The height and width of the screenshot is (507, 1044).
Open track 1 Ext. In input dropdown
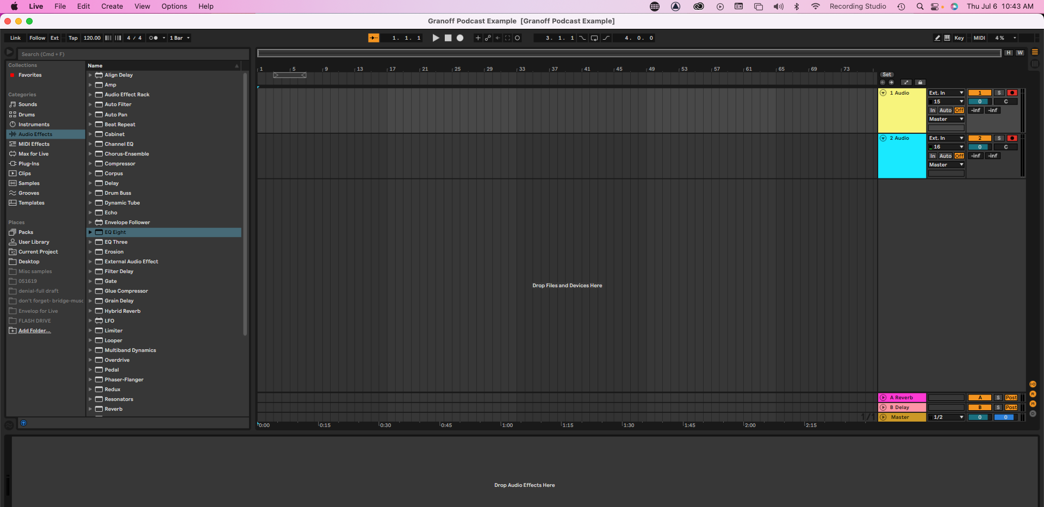(x=946, y=93)
